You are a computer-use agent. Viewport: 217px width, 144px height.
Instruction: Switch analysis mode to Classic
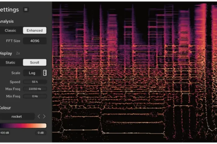pos(11,30)
